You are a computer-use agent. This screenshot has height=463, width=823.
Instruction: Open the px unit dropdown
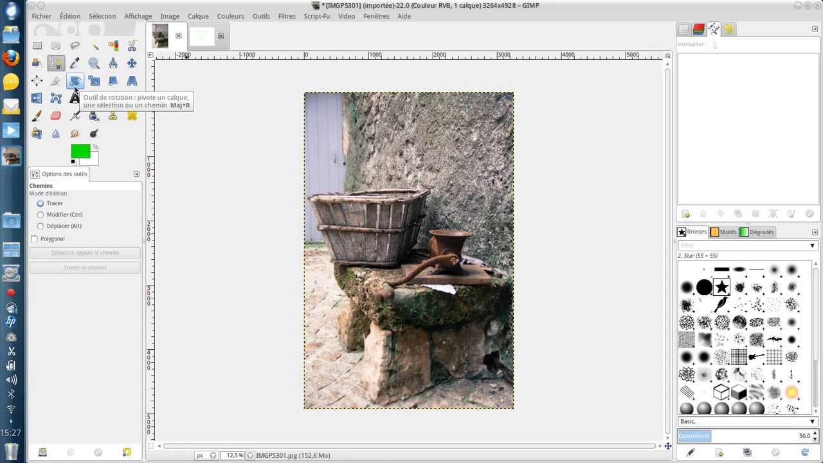(213, 455)
